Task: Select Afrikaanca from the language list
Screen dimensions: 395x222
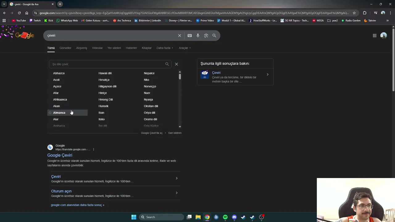Action: (x=60, y=100)
